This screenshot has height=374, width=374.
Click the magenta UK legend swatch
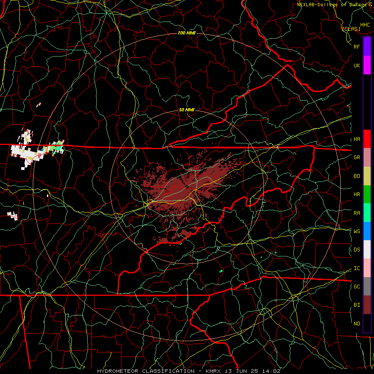tap(367, 65)
